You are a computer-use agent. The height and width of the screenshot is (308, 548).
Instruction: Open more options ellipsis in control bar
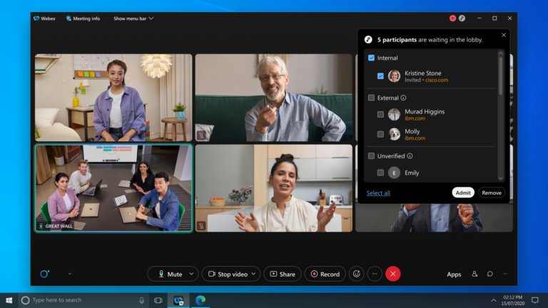tap(375, 274)
